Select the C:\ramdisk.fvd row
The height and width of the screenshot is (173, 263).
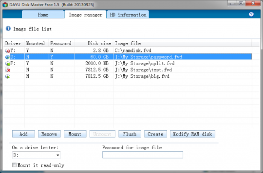[x=128, y=50]
